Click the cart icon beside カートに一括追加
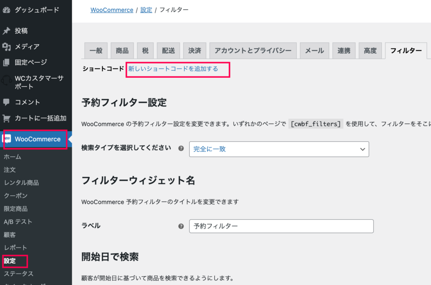 (6, 119)
